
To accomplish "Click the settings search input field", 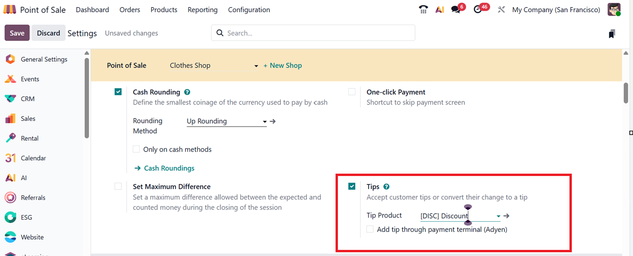I will point(318,33).
